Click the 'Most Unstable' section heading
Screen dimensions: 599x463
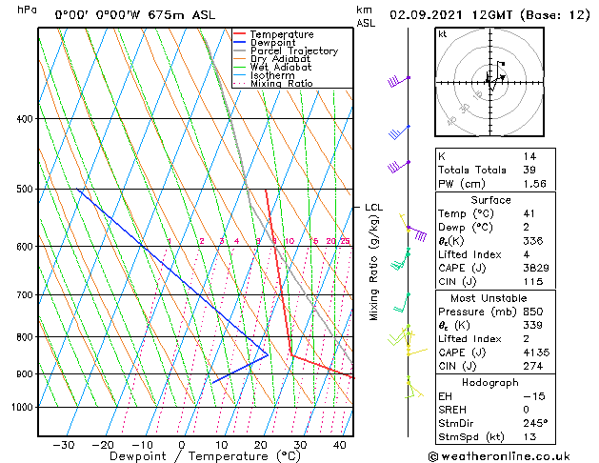[489, 298]
